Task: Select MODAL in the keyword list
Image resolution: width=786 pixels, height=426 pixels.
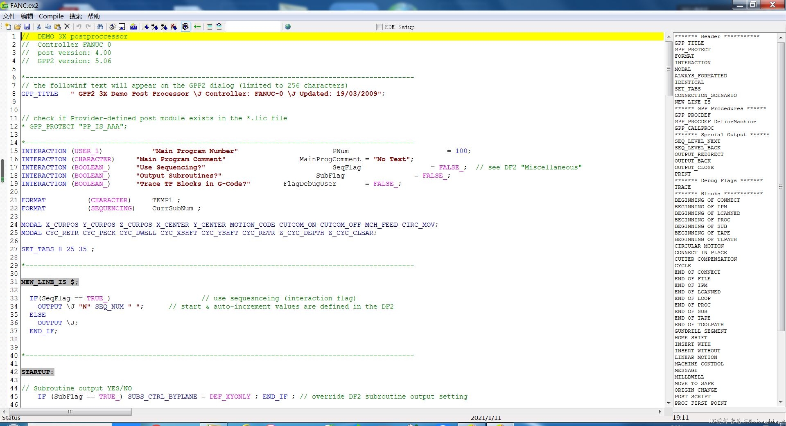Action: pyautogui.click(x=683, y=69)
